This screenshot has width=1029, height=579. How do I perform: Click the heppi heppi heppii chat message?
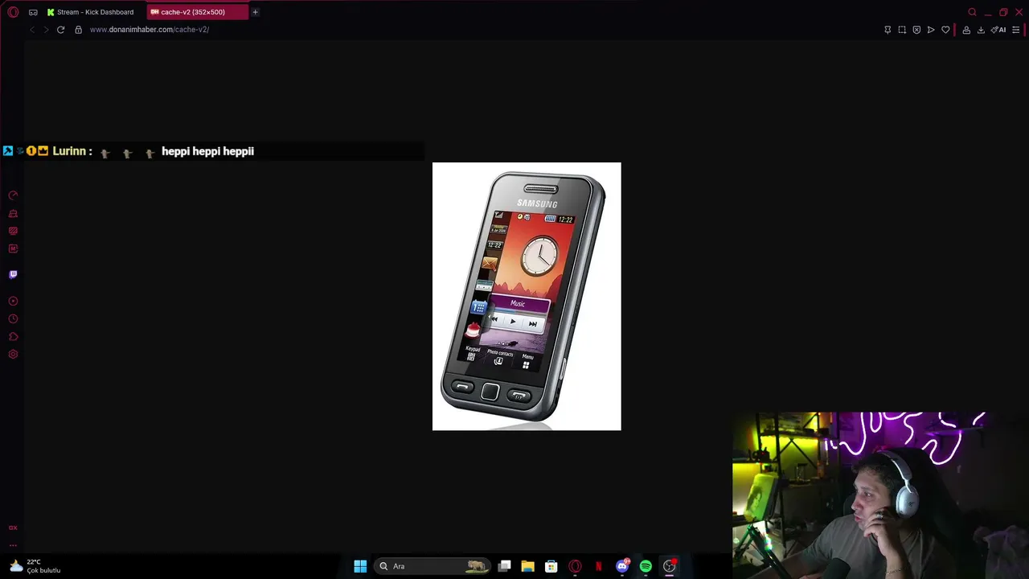click(207, 151)
